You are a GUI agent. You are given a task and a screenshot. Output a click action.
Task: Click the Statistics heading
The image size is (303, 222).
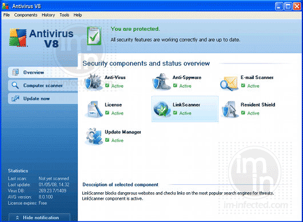pos(18,171)
